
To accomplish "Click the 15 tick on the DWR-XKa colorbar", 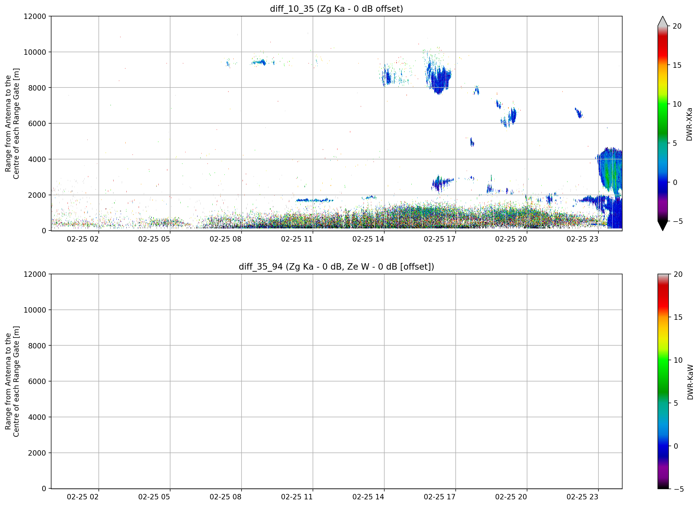I will tap(676, 65).
